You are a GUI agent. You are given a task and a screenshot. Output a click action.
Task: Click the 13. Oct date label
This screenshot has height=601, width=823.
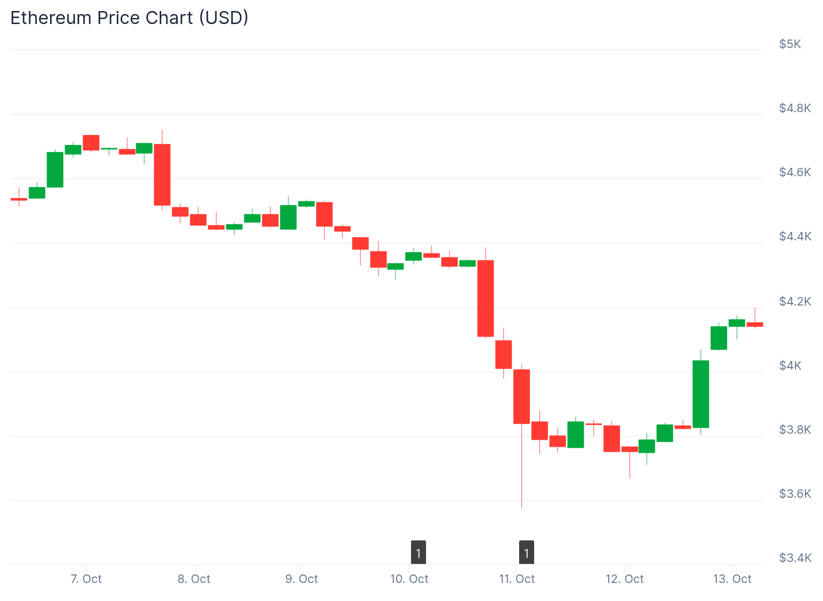[732, 579]
